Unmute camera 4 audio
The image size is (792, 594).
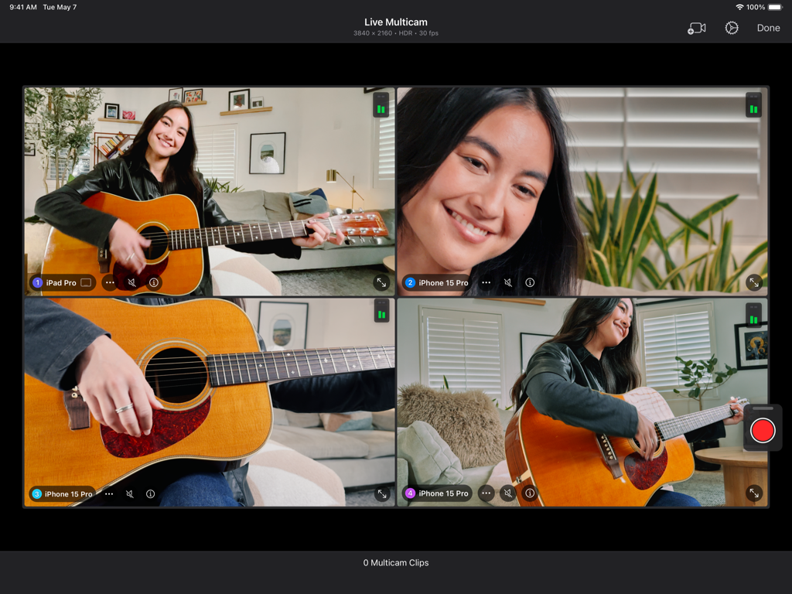click(508, 493)
